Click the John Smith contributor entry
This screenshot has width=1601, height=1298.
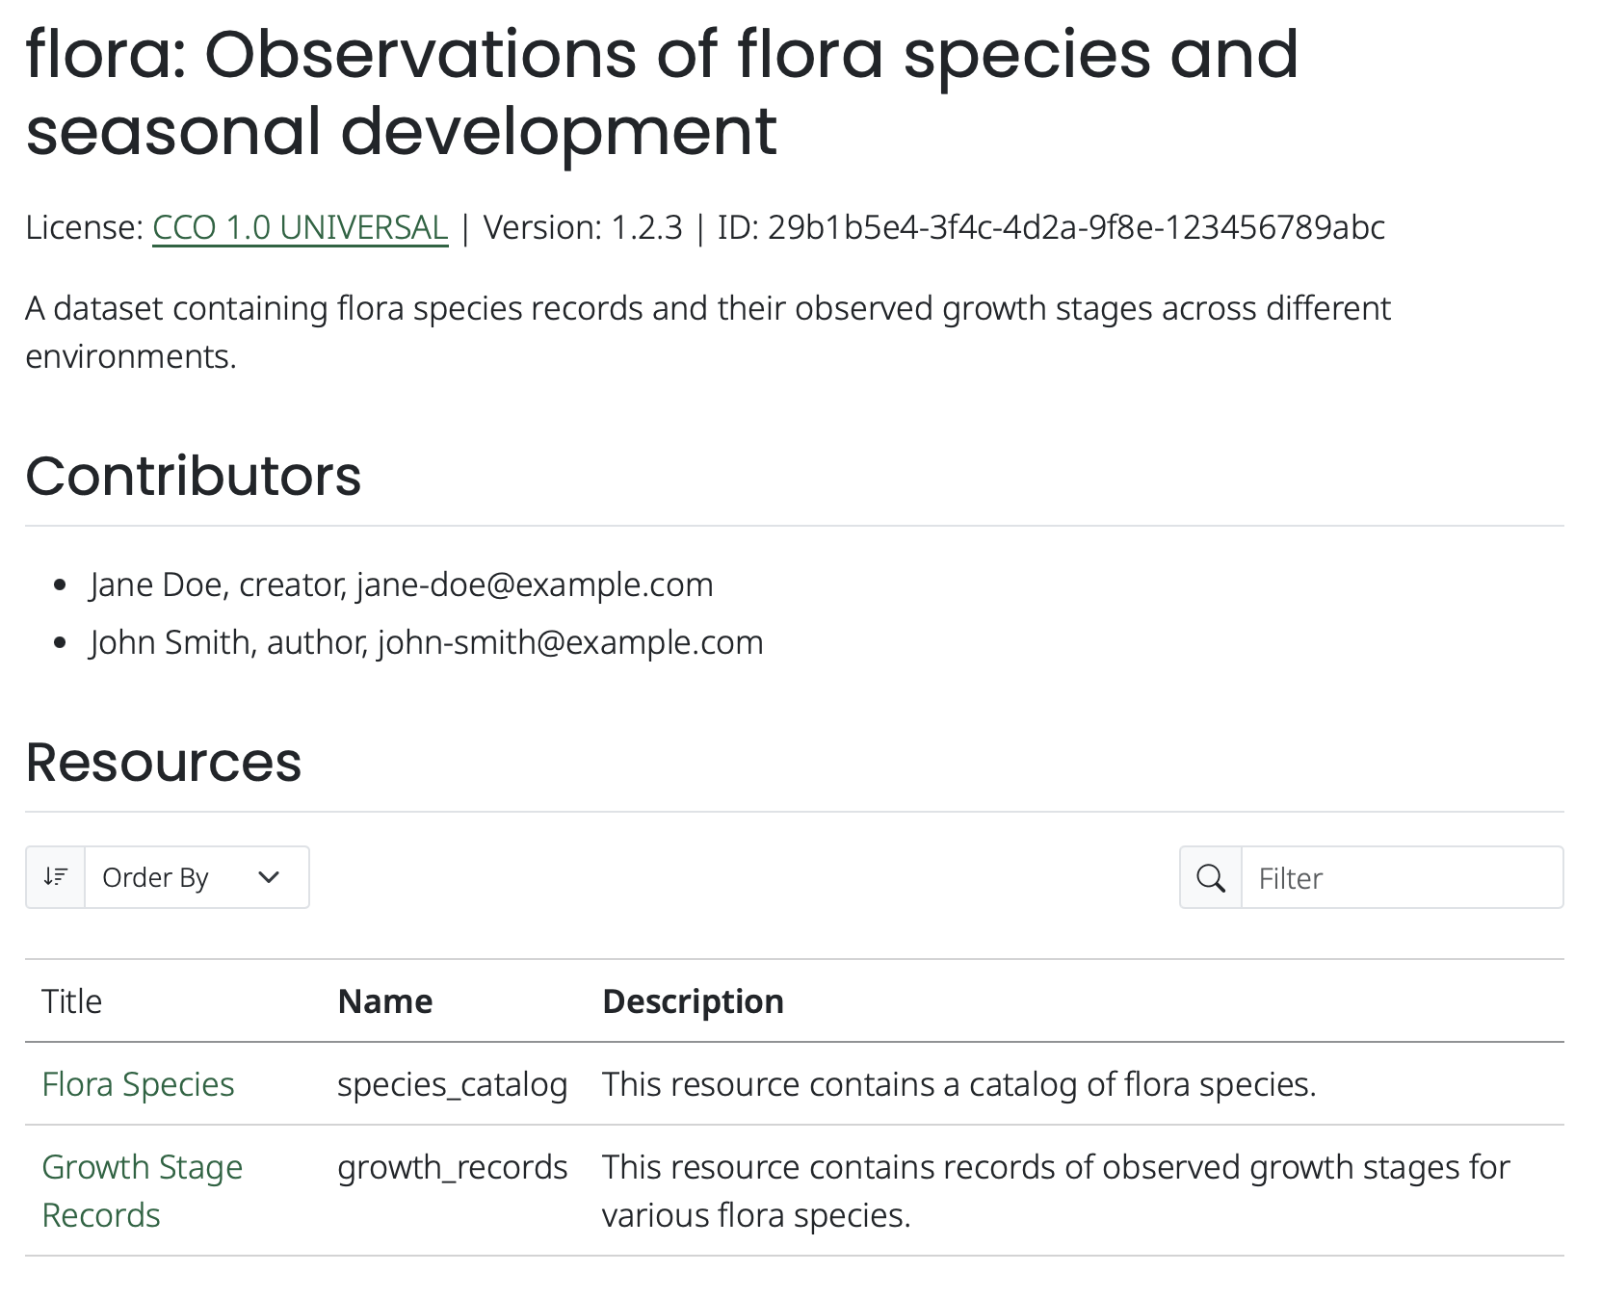point(426,641)
